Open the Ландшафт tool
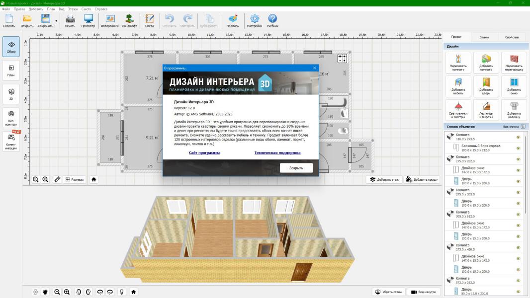This screenshot has height=298, width=530. pyautogui.click(x=130, y=20)
